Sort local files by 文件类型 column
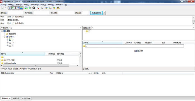The height and width of the screenshot is (101, 195). point(68,54)
